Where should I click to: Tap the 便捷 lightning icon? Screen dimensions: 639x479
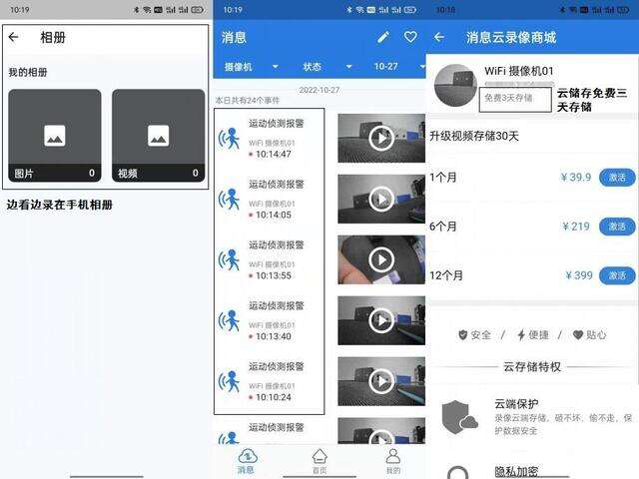[521, 335]
